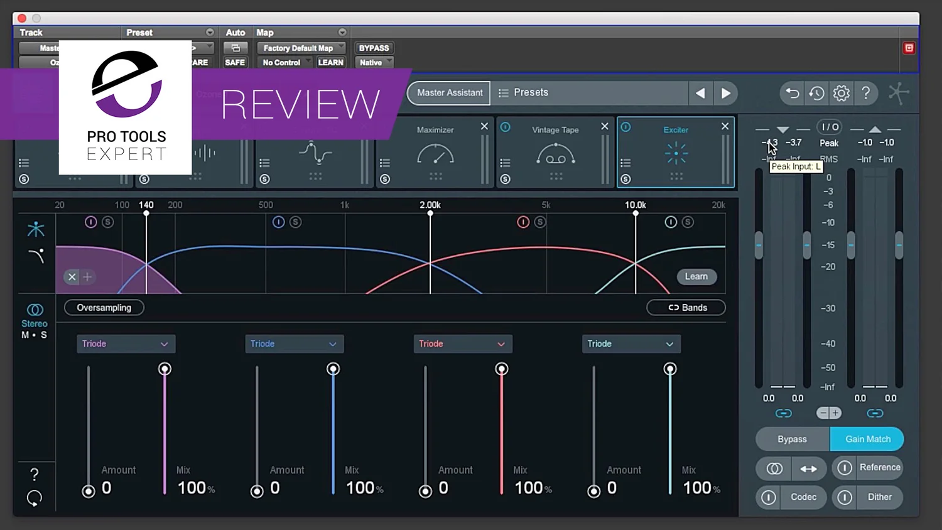Select Peak meter mode
The image size is (942, 530).
[829, 143]
